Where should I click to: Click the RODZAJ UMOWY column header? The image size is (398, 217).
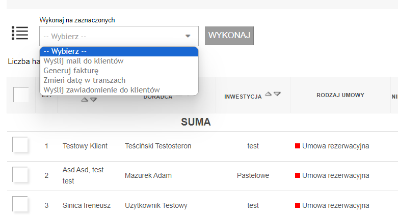tap(340, 95)
